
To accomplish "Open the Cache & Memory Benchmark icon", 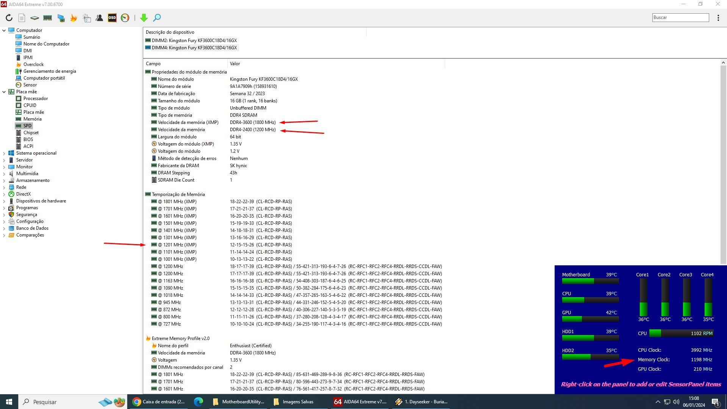I will click(x=47, y=18).
